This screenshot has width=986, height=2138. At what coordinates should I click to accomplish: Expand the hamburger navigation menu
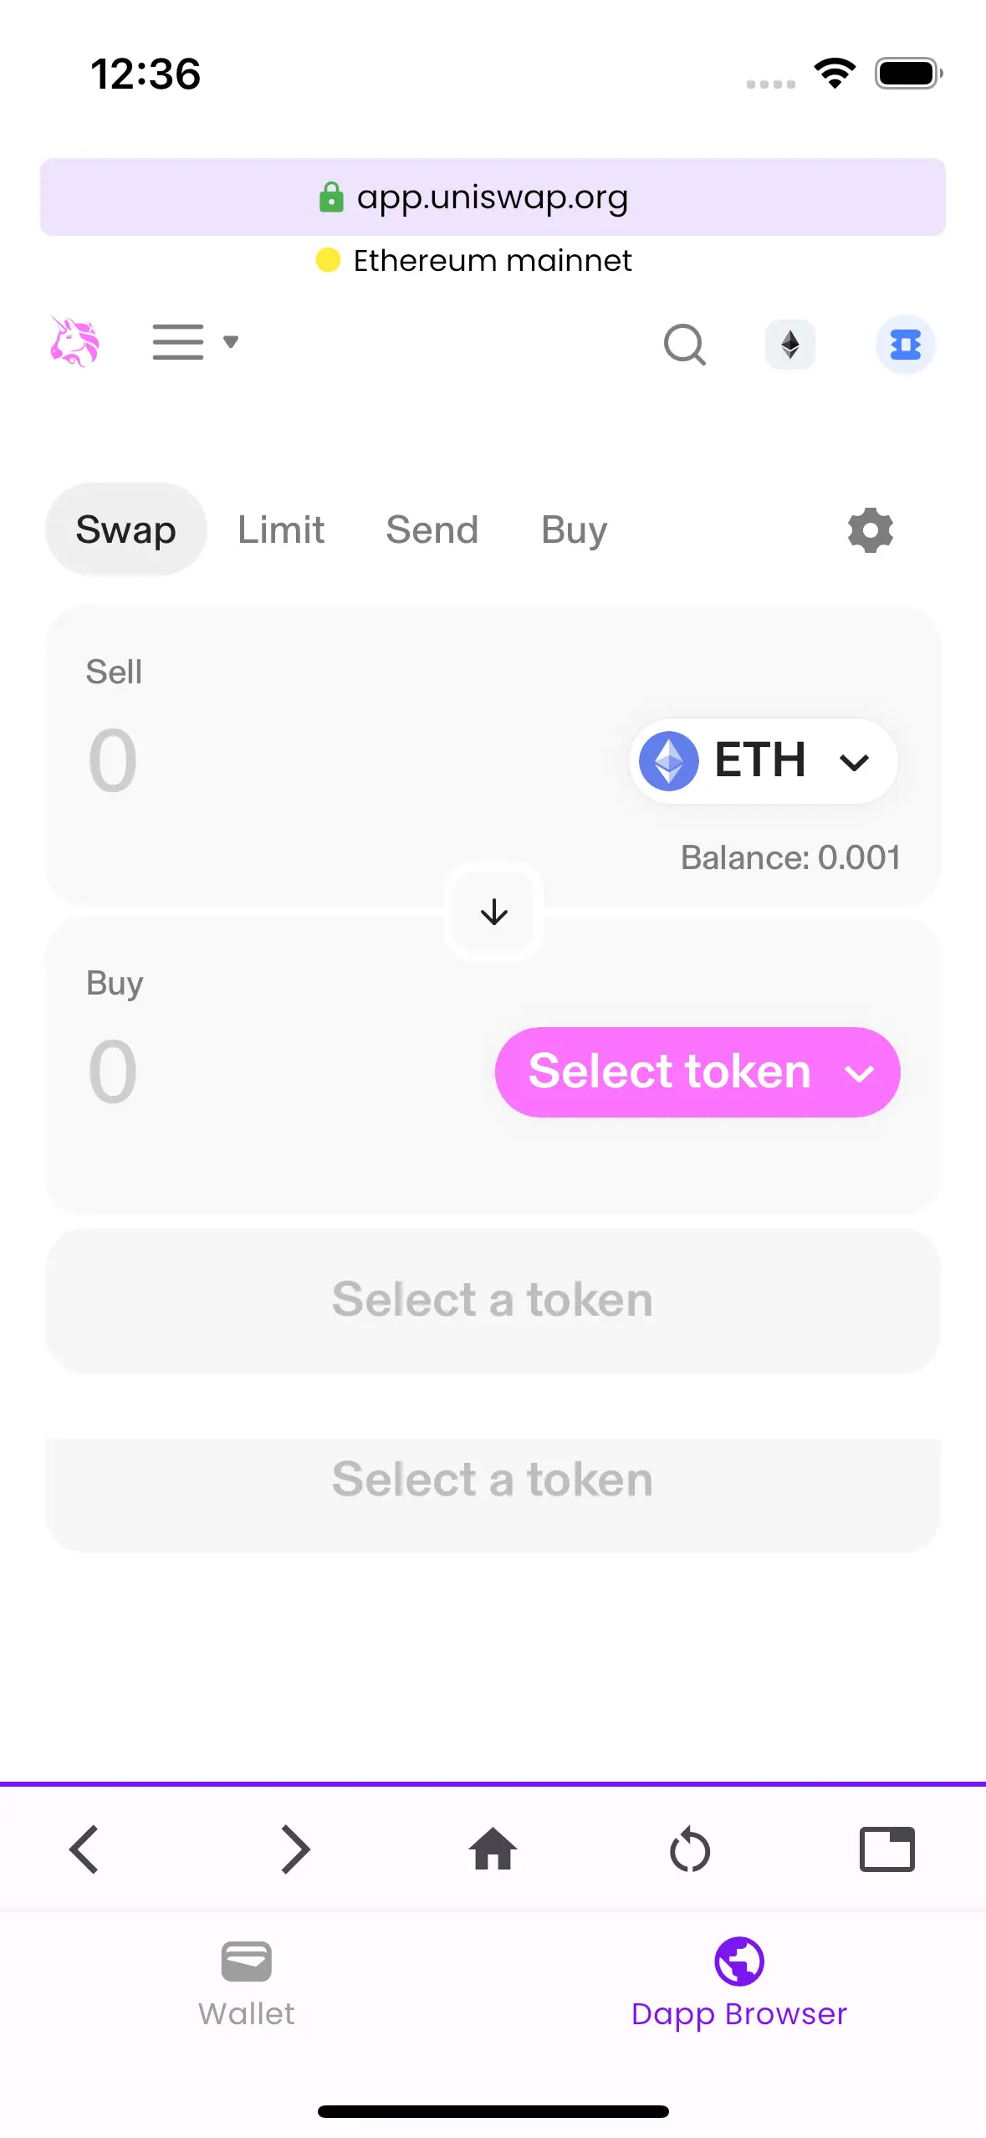pos(194,342)
